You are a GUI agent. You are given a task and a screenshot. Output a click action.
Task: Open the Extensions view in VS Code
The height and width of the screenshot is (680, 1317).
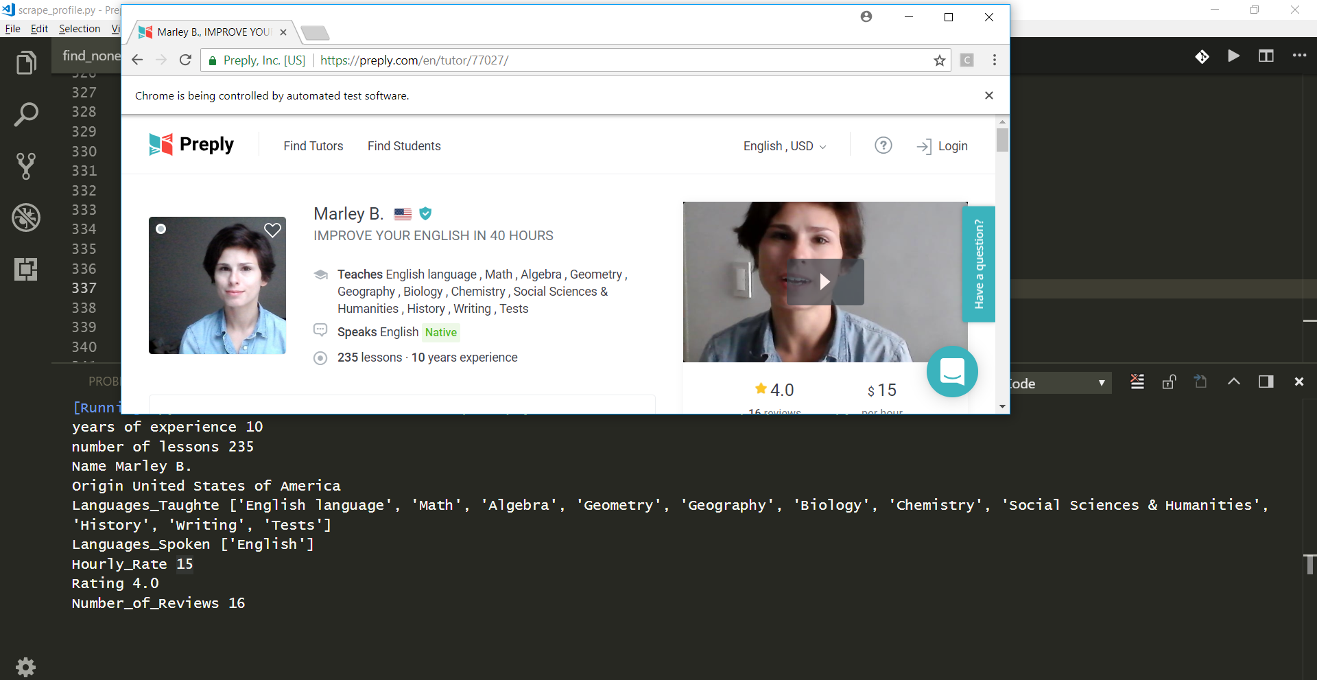pyautogui.click(x=26, y=269)
